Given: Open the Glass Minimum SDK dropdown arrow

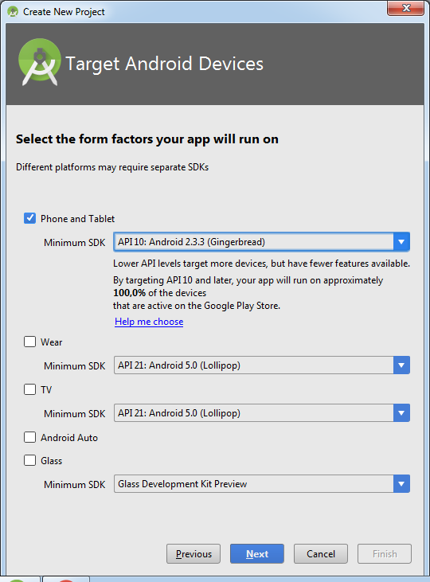Looking at the screenshot, I should click(x=401, y=484).
